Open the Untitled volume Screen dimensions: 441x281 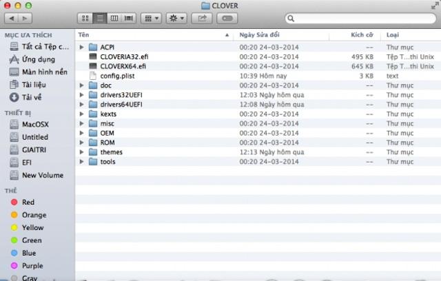[x=29, y=137]
